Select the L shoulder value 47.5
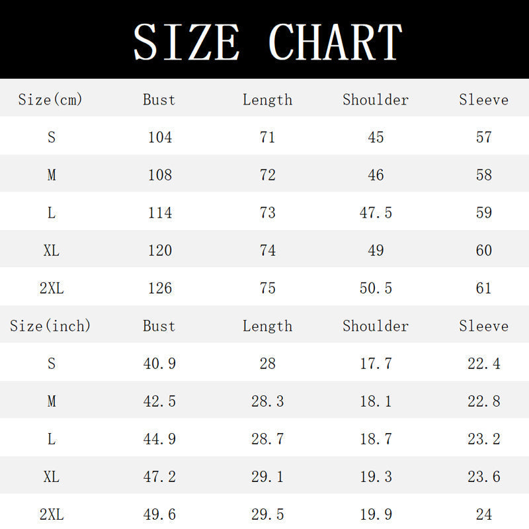The image size is (529, 529). (x=376, y=213)
